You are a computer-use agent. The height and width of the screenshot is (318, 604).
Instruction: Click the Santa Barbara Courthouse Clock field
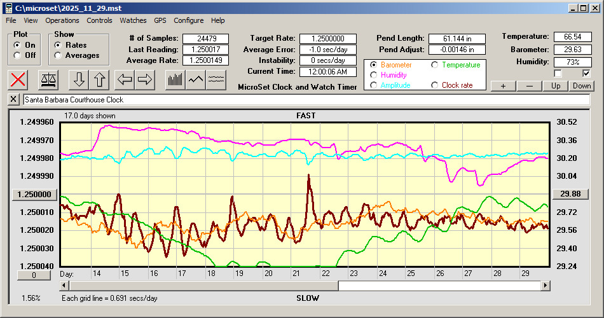click(x=305, y=100)
